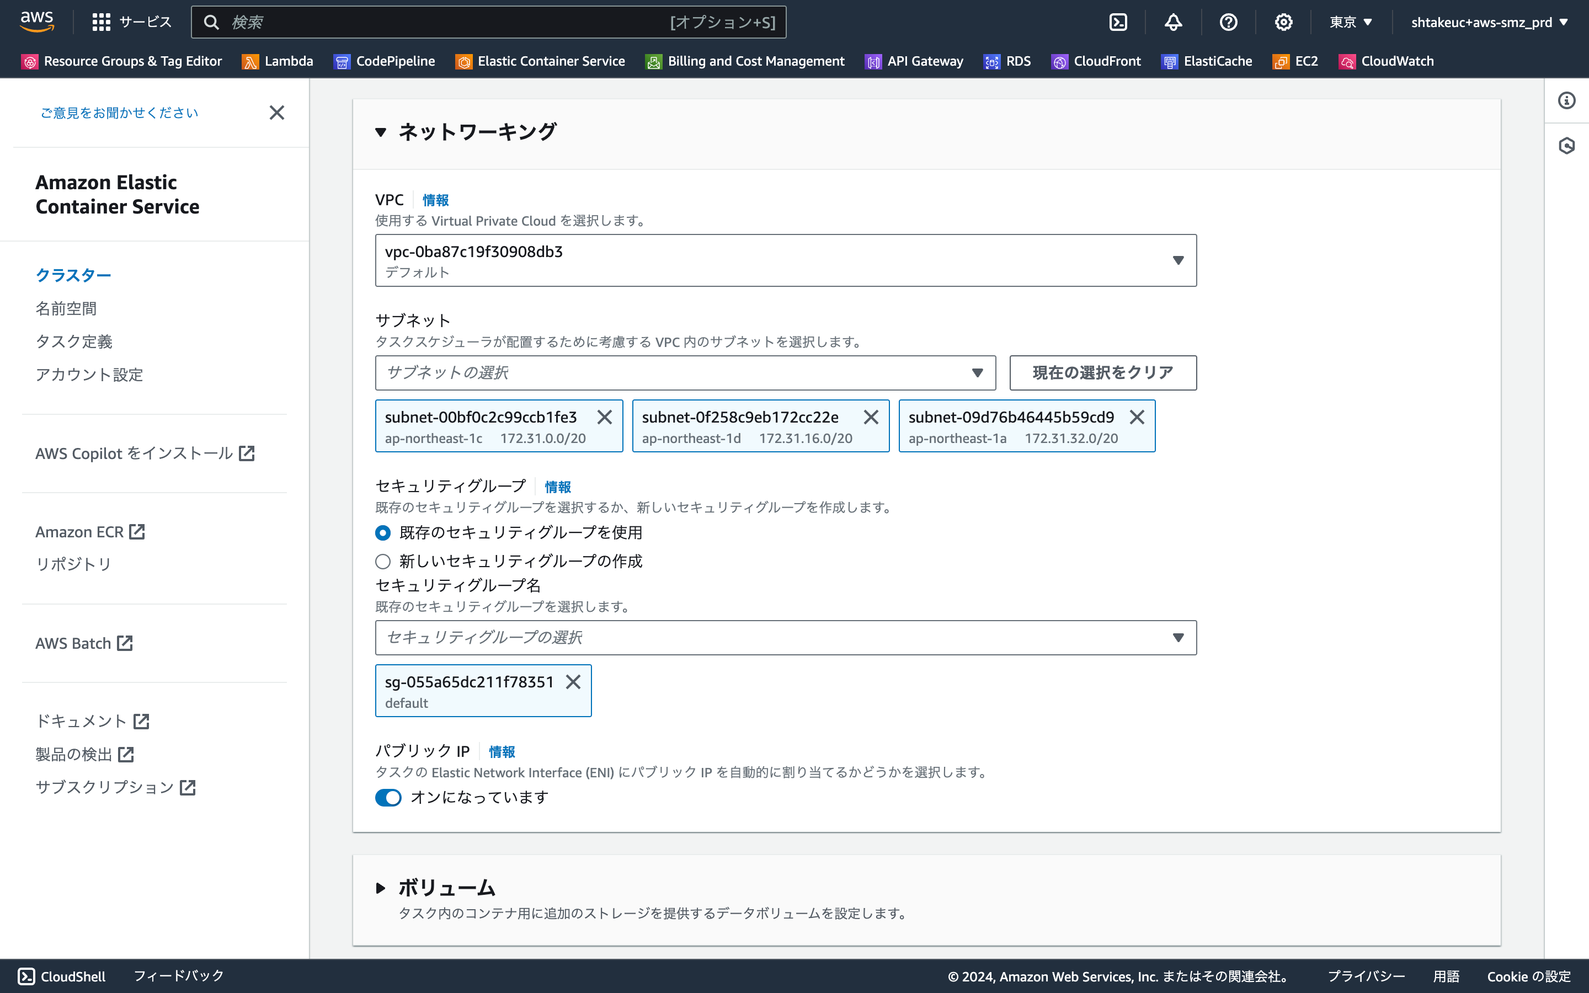Open the ElastiCache favorite shortcut

click(1207, 61)
